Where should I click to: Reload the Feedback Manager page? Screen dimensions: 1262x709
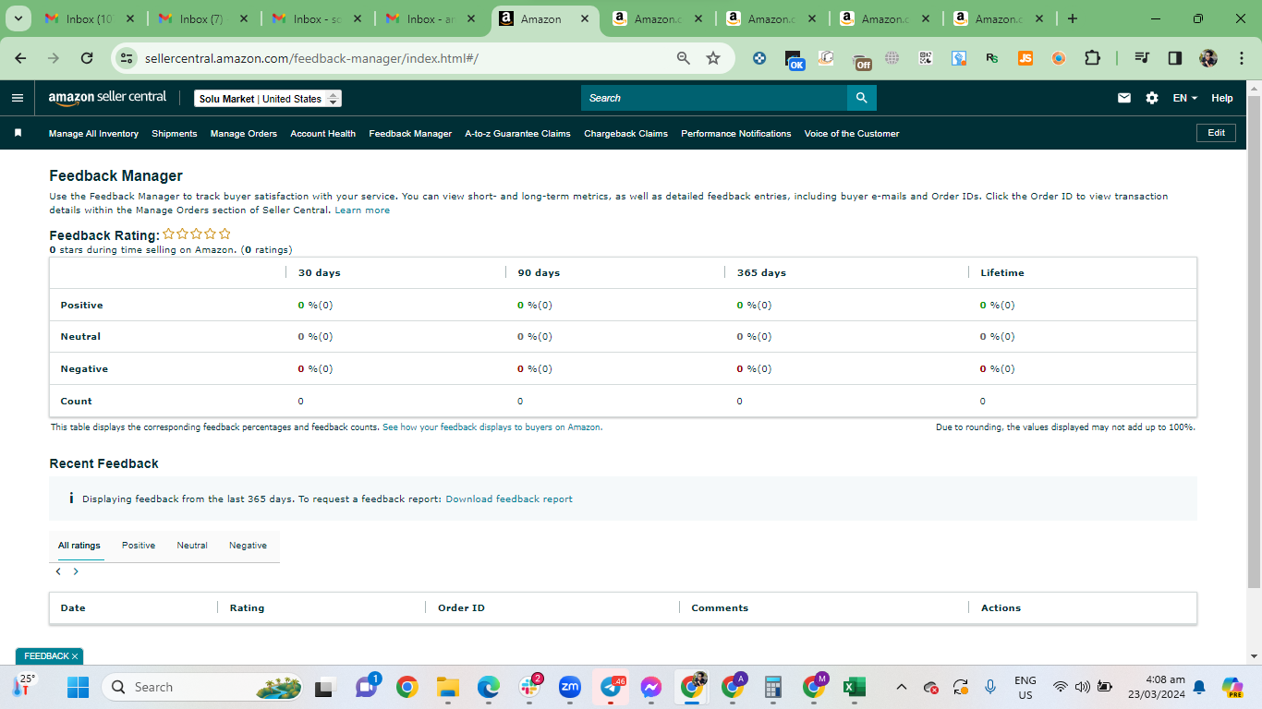coord(87,58)
